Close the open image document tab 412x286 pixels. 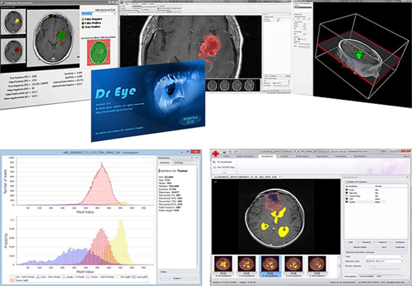pyautogui.click(x=280, y=177)
